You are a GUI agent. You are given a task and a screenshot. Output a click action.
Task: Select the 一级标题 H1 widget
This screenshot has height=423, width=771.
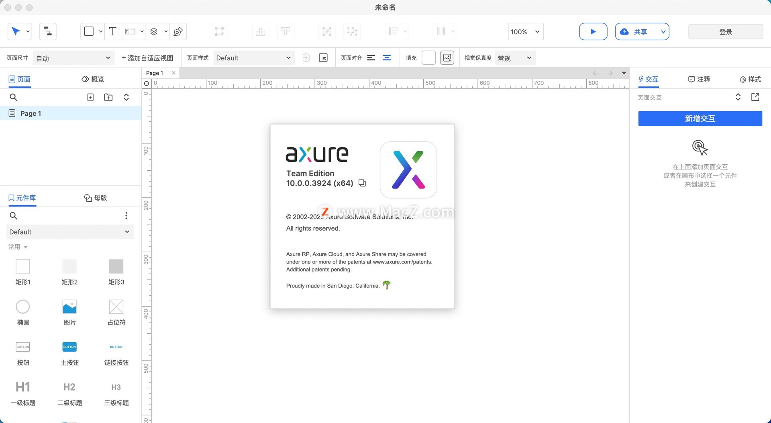pos(23,393)
